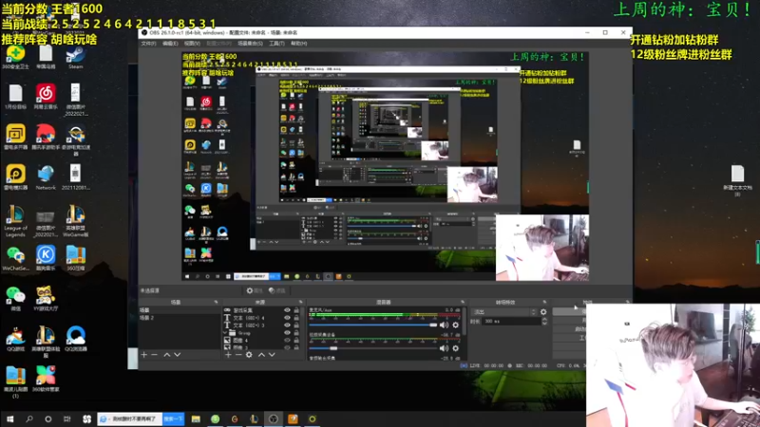Mute the mic/Aux audio channel
760x427 pixels.
(444, 325)
